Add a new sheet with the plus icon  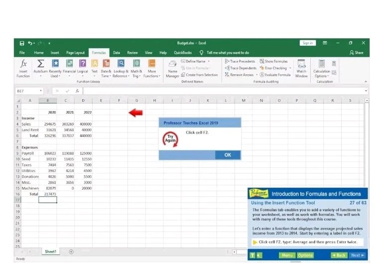(x=71, y=252)
